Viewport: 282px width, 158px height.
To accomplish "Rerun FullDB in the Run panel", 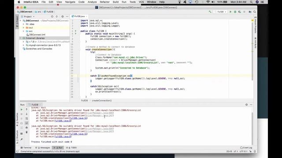I will 22,109.
